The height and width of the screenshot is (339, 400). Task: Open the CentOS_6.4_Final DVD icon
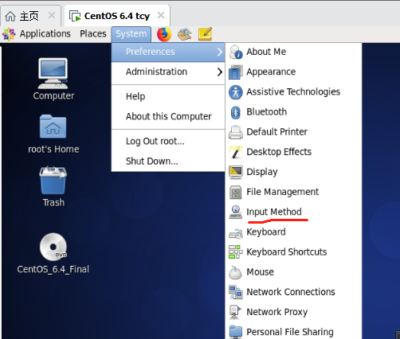53,247
